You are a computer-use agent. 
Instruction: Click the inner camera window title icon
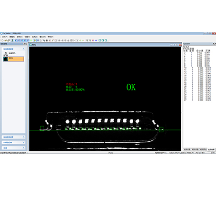coord(30,45)
